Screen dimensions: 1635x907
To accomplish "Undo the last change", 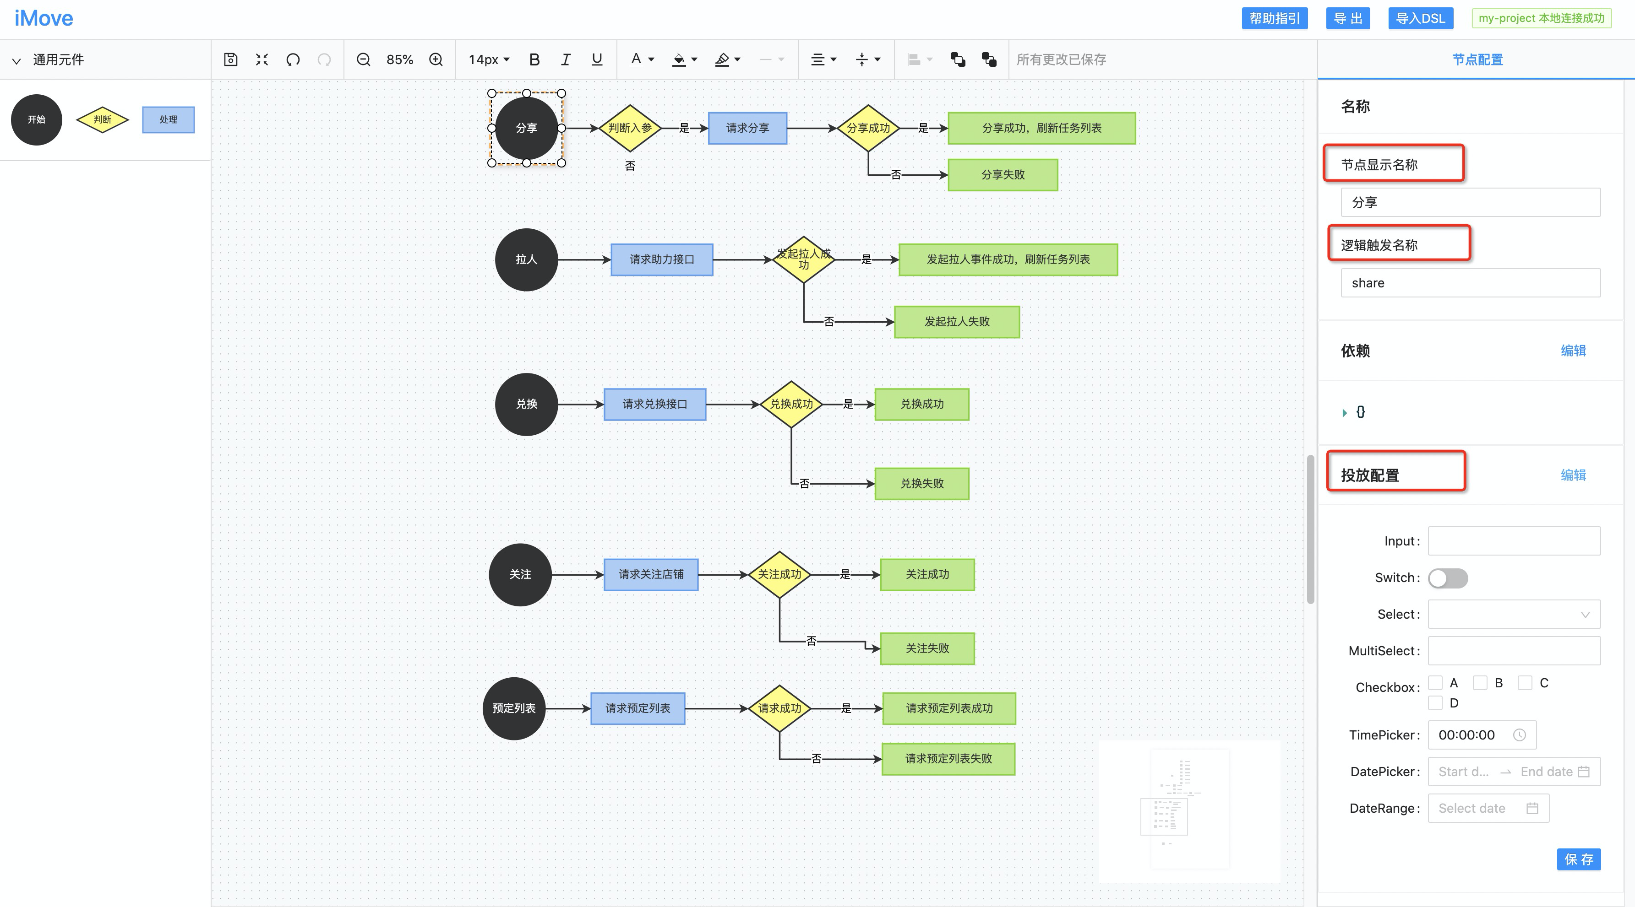I will 293,59.
